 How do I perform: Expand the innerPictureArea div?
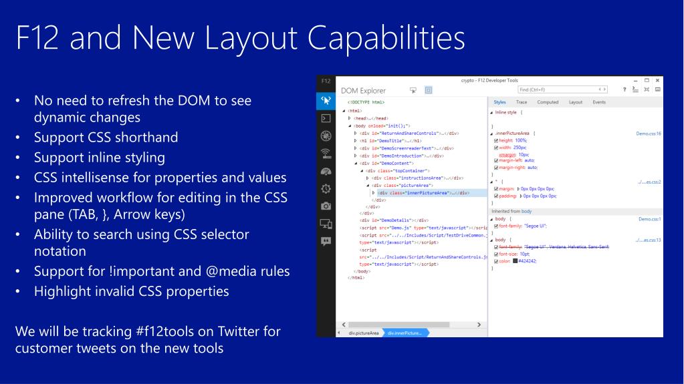point(373,192)
